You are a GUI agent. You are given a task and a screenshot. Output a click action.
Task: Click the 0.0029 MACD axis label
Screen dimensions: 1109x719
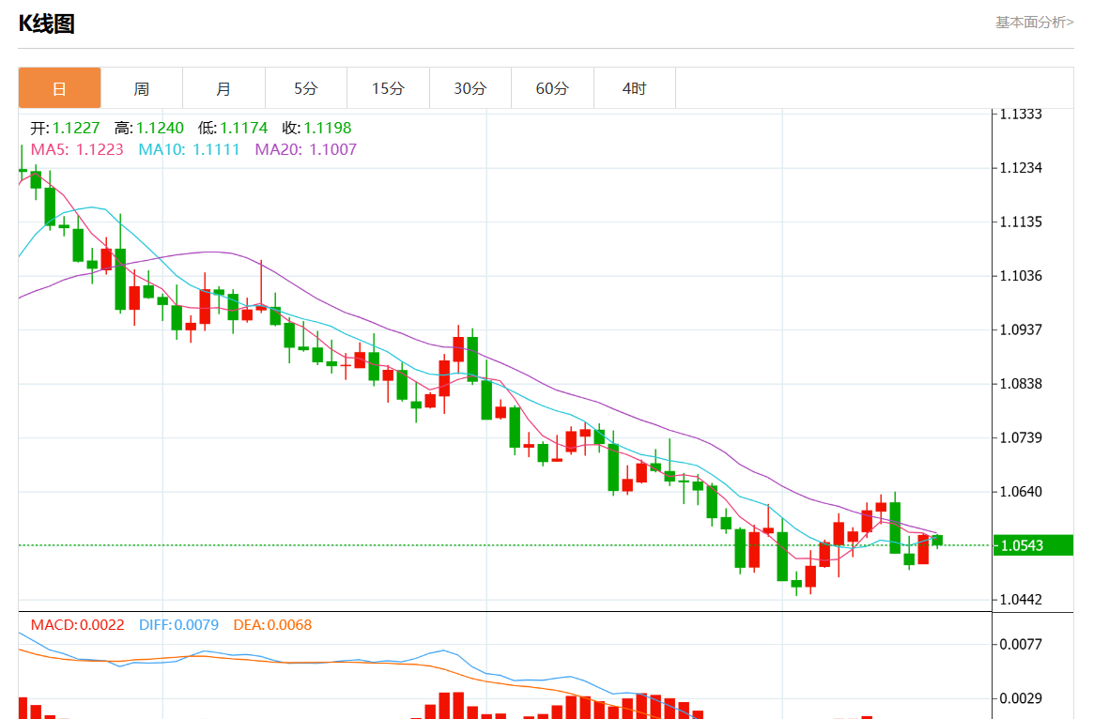point(1021,698)
